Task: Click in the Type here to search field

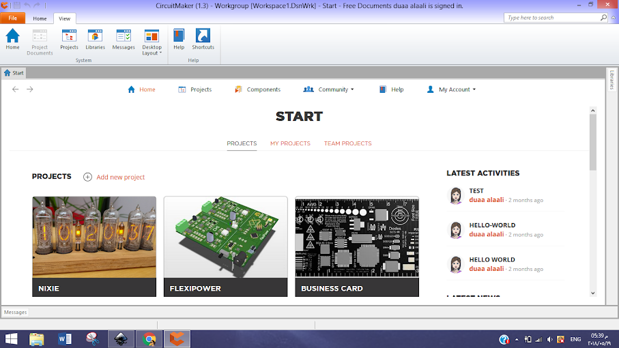Action: pos(551,18)
